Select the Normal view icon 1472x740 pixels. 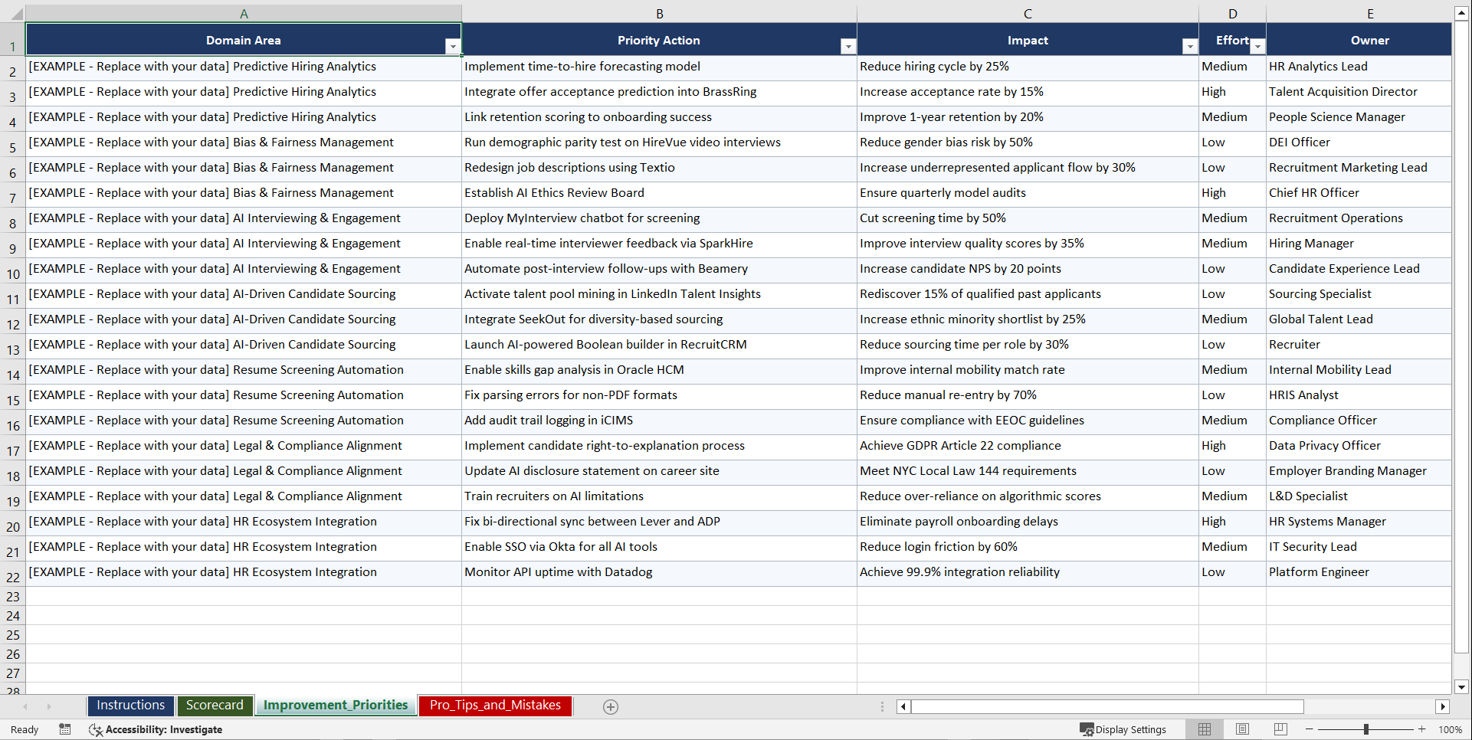(1204, 729)
